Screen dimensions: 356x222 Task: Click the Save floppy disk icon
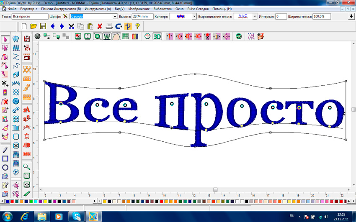pos(43,26)
